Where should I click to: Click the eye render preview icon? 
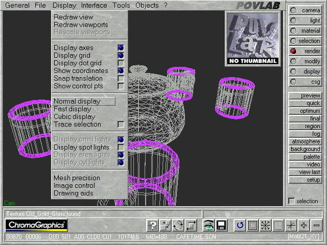pos(208,225)
